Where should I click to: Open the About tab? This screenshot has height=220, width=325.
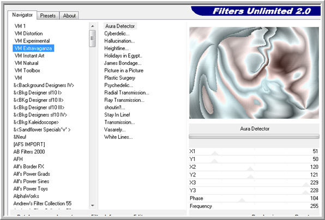[69, 16]
